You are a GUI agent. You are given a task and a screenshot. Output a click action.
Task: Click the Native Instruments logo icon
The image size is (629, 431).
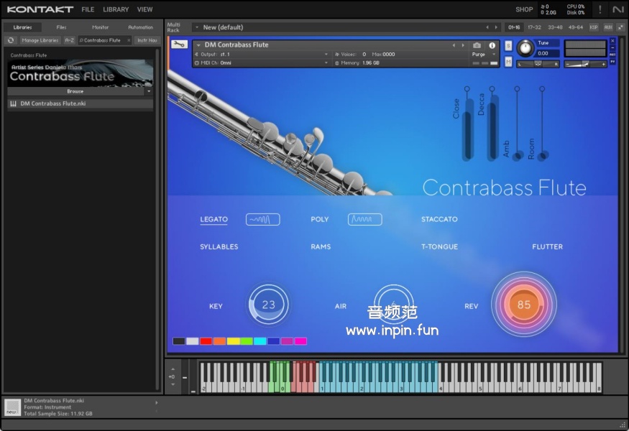click(x=617, y=9)
